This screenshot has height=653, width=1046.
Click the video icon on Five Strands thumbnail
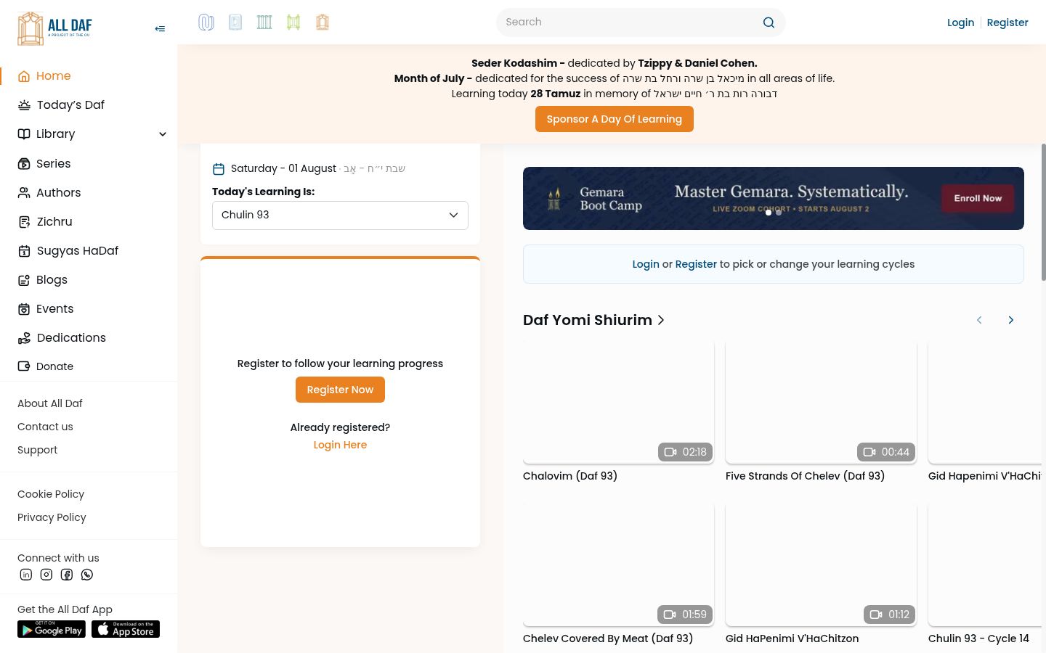click(869, 452)
